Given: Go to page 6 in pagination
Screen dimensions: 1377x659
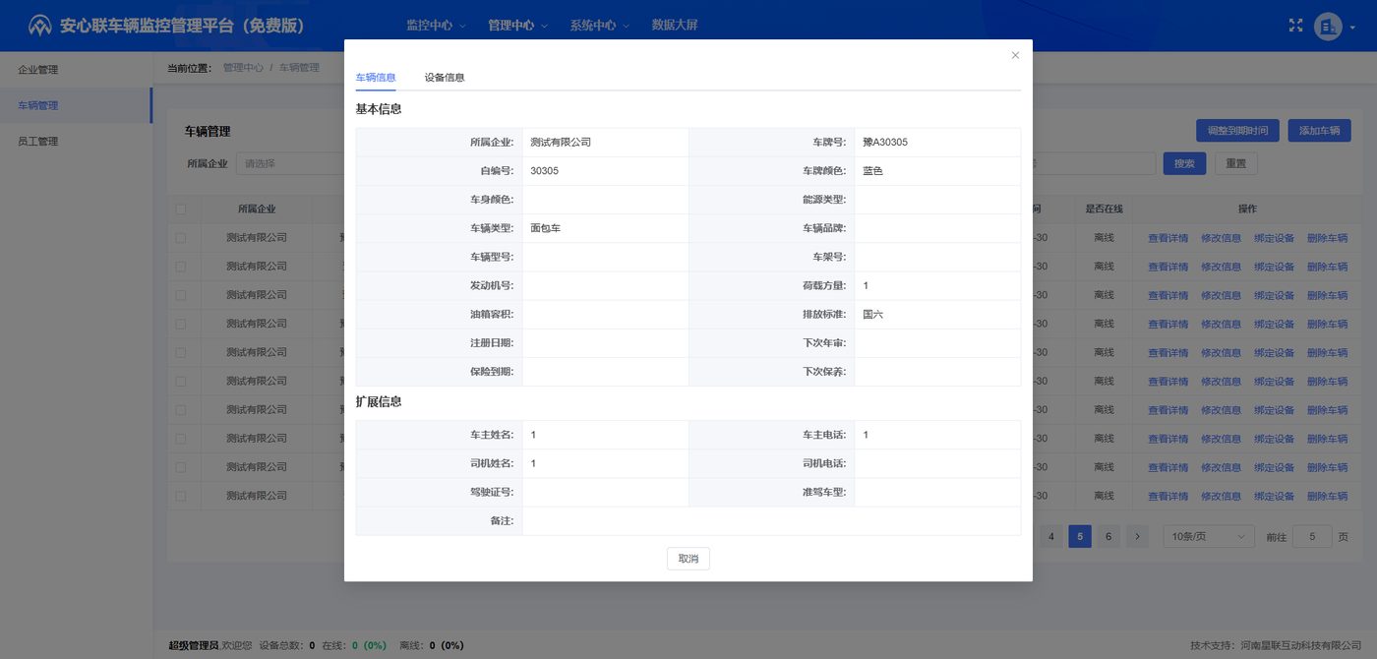Looking at the screenshot, I should [x=1108, y=536].
